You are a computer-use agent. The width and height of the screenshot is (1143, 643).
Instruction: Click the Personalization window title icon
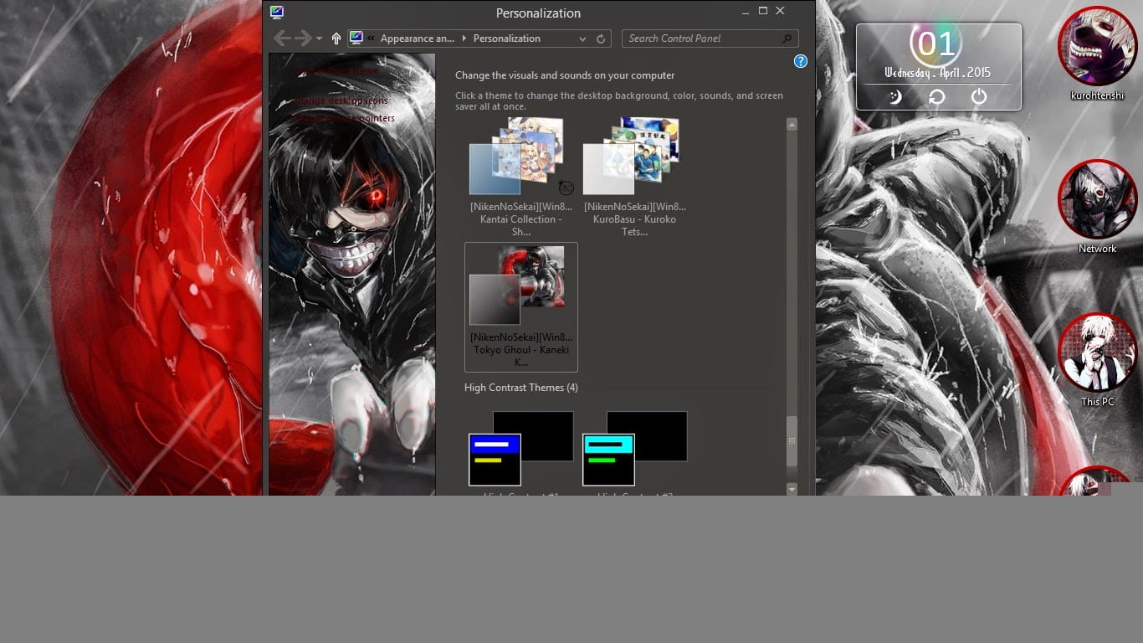click(277, 13)
